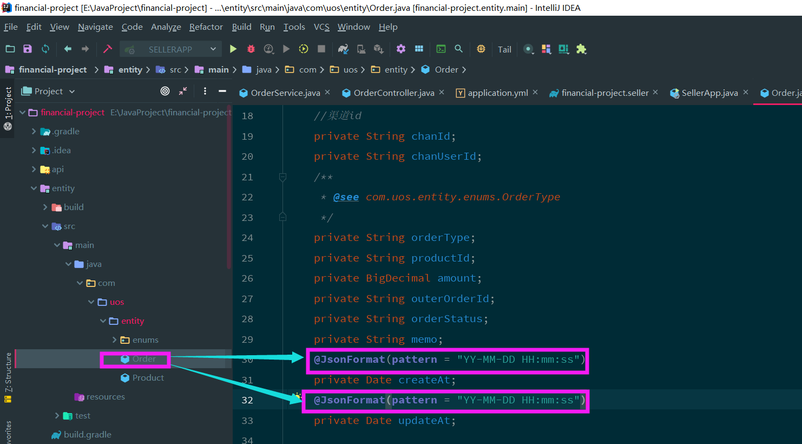
Task: Click uos in the breadcrumb path
Action: 350,69
